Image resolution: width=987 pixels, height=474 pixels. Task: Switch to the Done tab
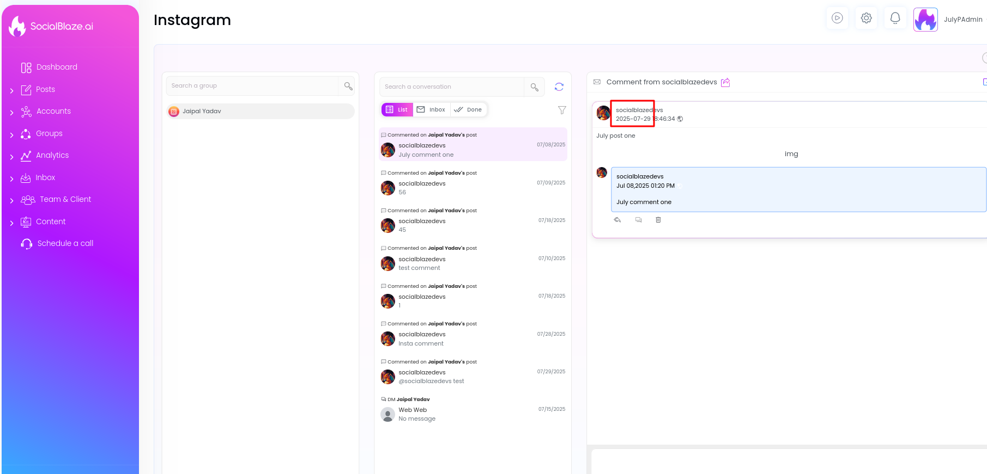coord(468,109)
